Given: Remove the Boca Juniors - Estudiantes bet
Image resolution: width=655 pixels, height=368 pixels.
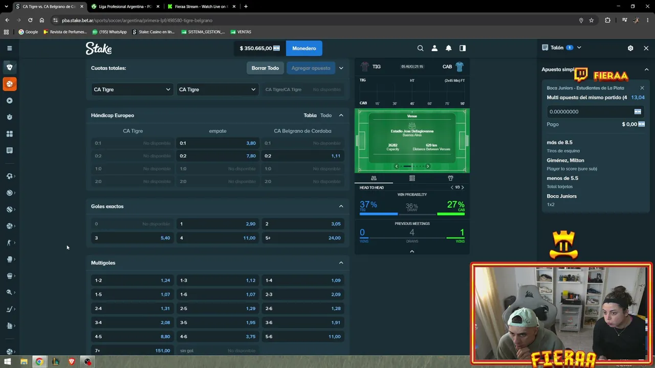Looking at the screenshot, I should coord(642,88).
